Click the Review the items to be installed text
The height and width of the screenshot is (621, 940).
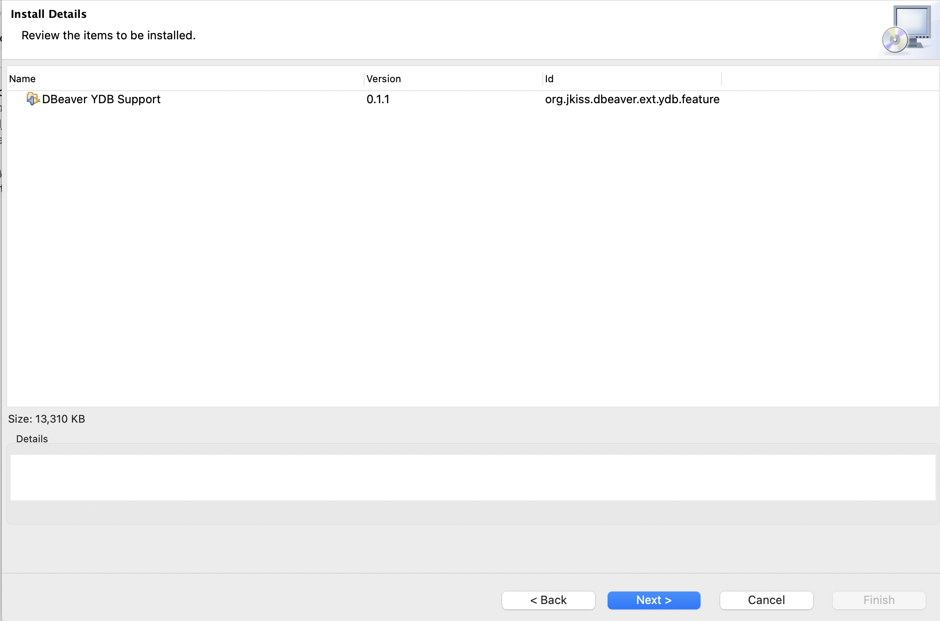109,35
